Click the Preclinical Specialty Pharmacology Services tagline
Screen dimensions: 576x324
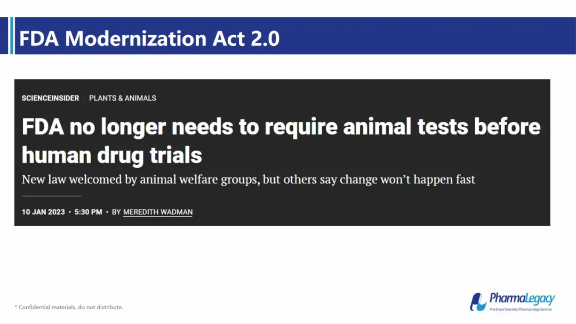tap(521, 309)
